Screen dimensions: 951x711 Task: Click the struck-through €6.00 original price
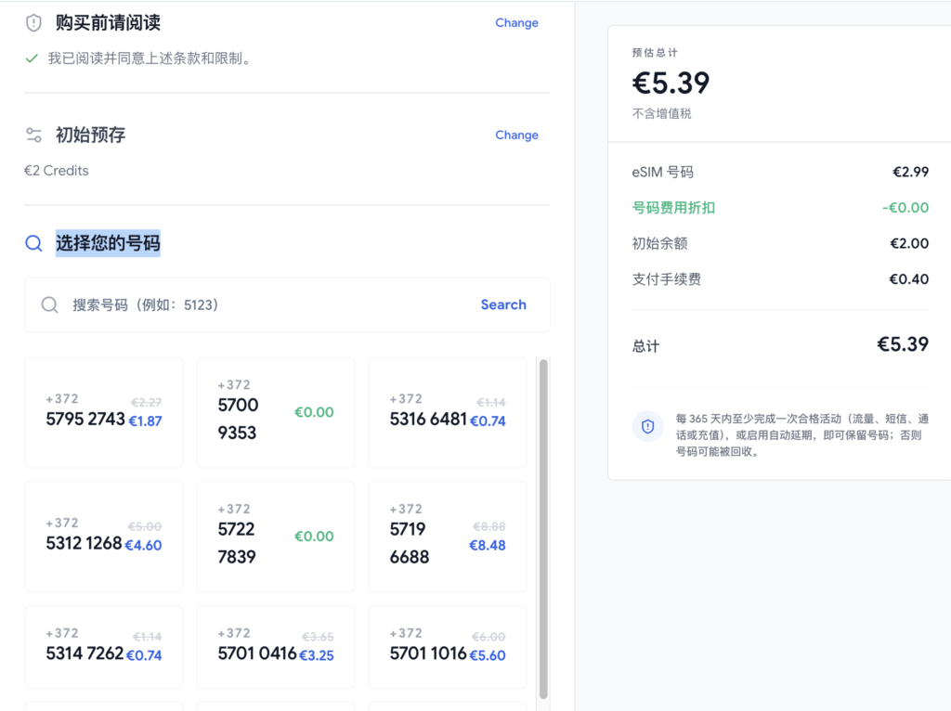click(489, 637)
